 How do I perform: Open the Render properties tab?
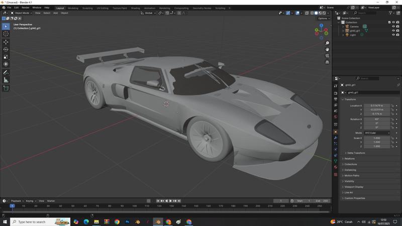click(x=336, y=93)
